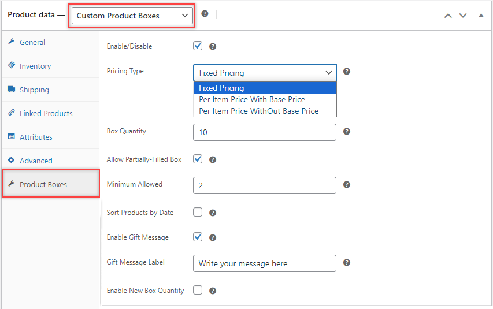Move Product data panel up
Viewport: 493px width, 309px height.
(448, 16)
